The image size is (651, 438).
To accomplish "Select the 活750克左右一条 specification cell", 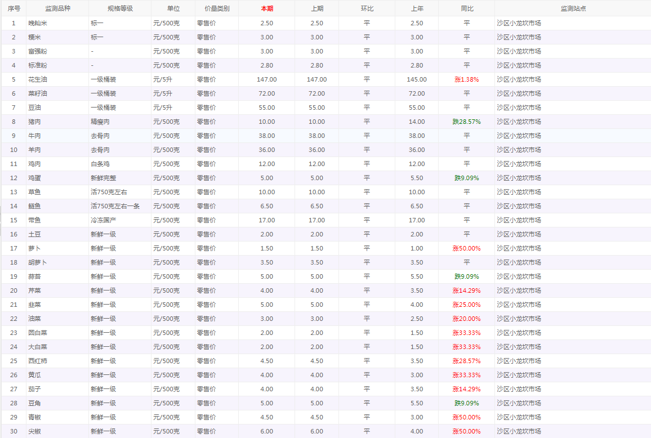I will pyautogui.click(x=115, y=206).
